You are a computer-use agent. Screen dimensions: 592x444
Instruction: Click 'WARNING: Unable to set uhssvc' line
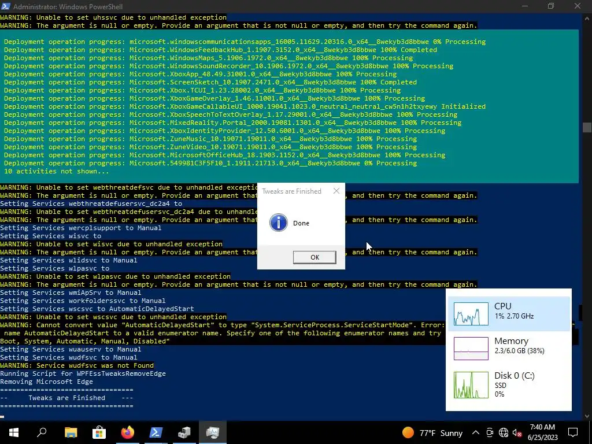(x=113, y=17)
